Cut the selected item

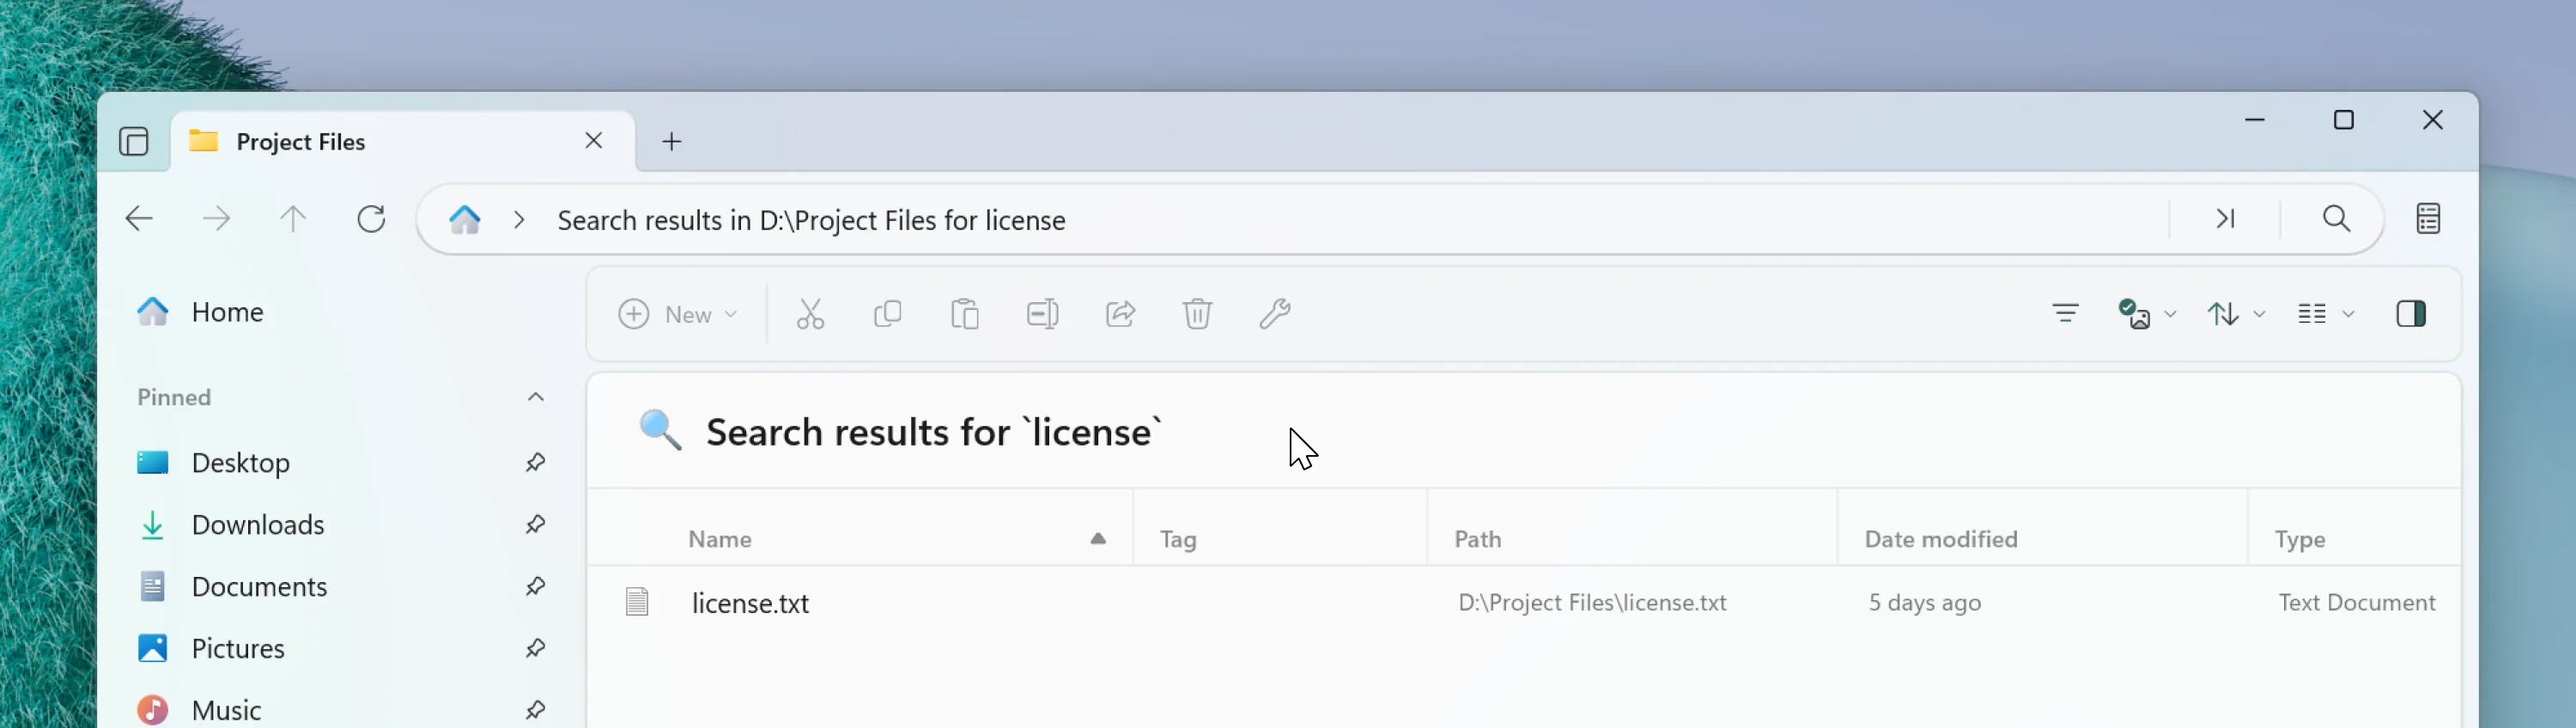click(810, 313)
